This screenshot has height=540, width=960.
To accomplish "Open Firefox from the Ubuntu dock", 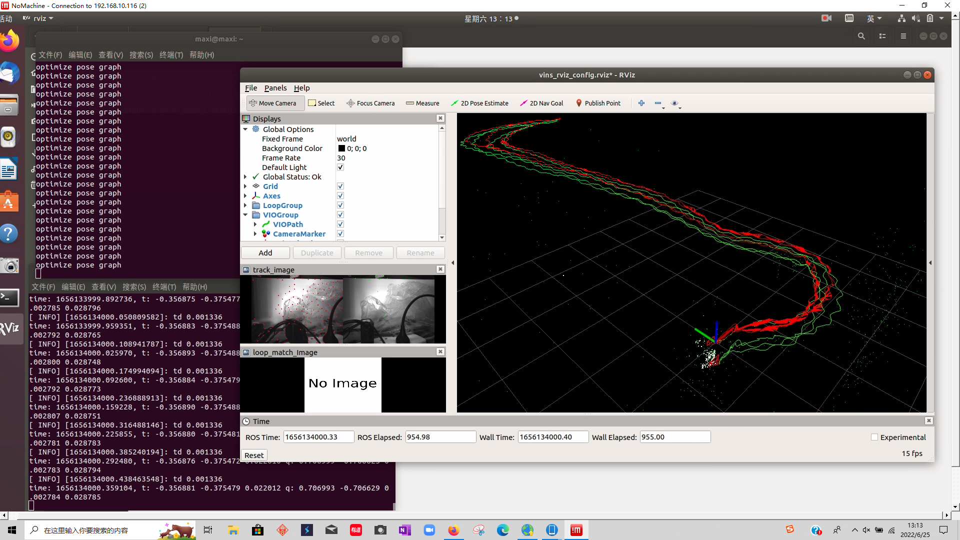I will click(9, 41).
